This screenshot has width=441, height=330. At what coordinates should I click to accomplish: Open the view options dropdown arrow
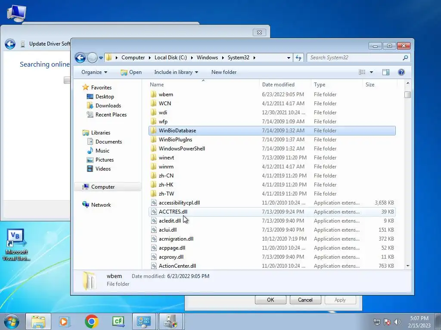(371, 72)
